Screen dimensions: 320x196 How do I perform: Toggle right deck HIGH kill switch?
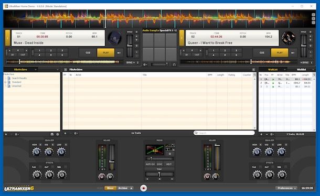pyautogui.click(x=260, y=145)
